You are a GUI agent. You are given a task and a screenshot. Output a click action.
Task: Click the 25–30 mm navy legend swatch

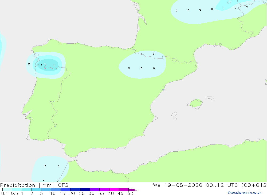[x=85, y=190]
